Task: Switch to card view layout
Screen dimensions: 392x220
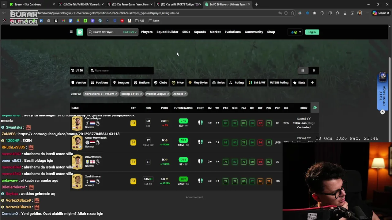Action: [314, 71]
